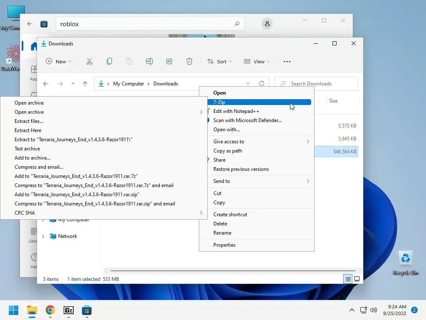
Task: Add to Terraria rar.zip archive
Action: (104, 195)
